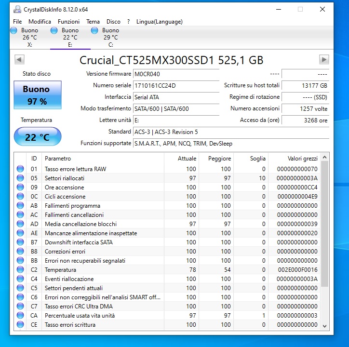Click Standard field ACS-3 | ACS-3 Revision 5
Screen dimensions: 349x347
(231, 132)
